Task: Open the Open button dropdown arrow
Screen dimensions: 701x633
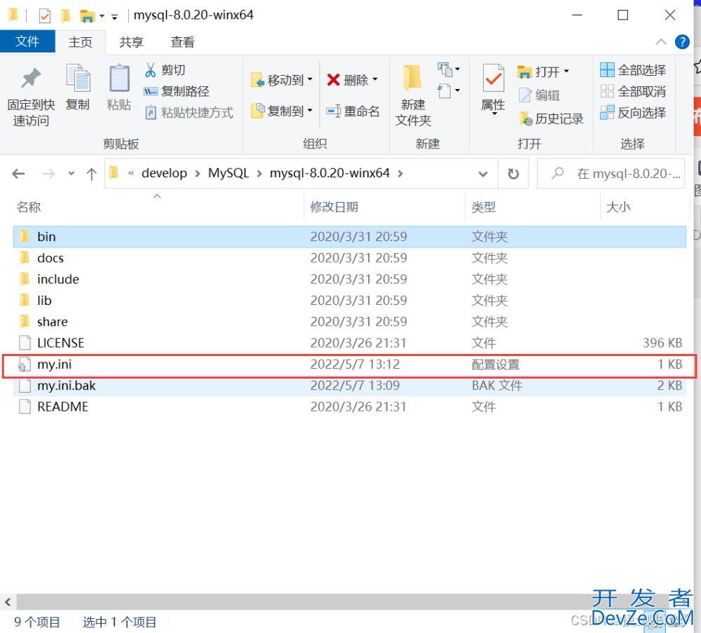Action: (566, 71)
